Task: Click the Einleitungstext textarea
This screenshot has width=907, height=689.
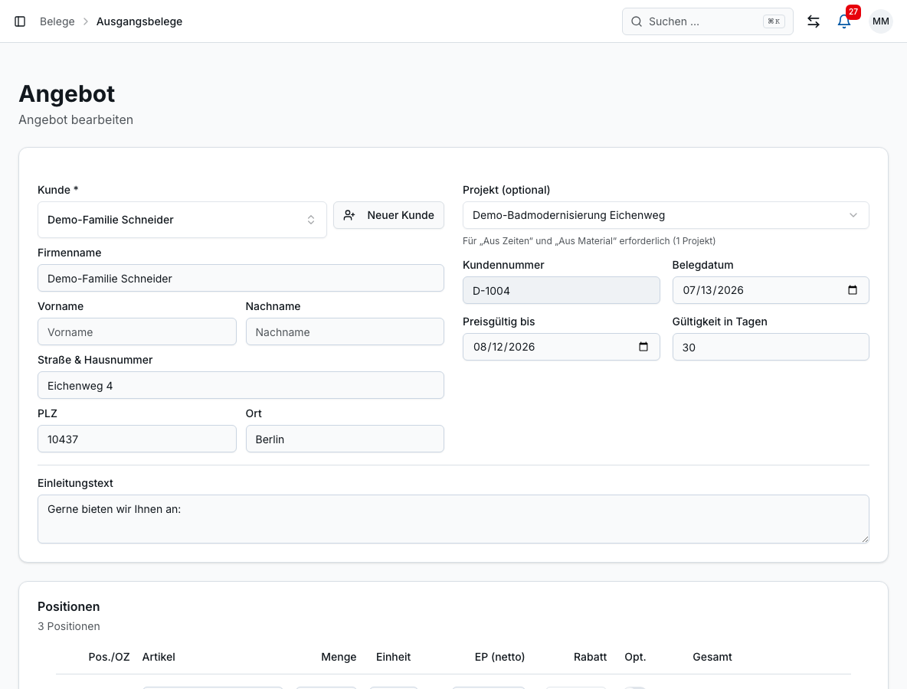Action: coord(453,519)
